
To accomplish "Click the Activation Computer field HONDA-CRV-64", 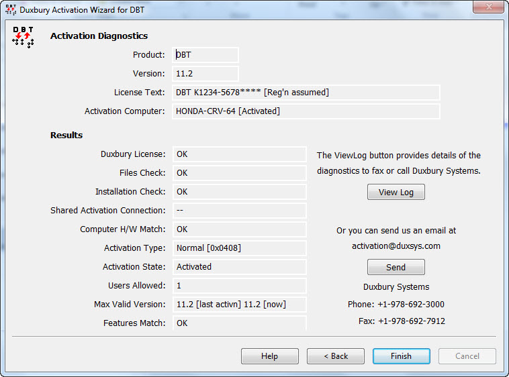I will coord(306,111).
